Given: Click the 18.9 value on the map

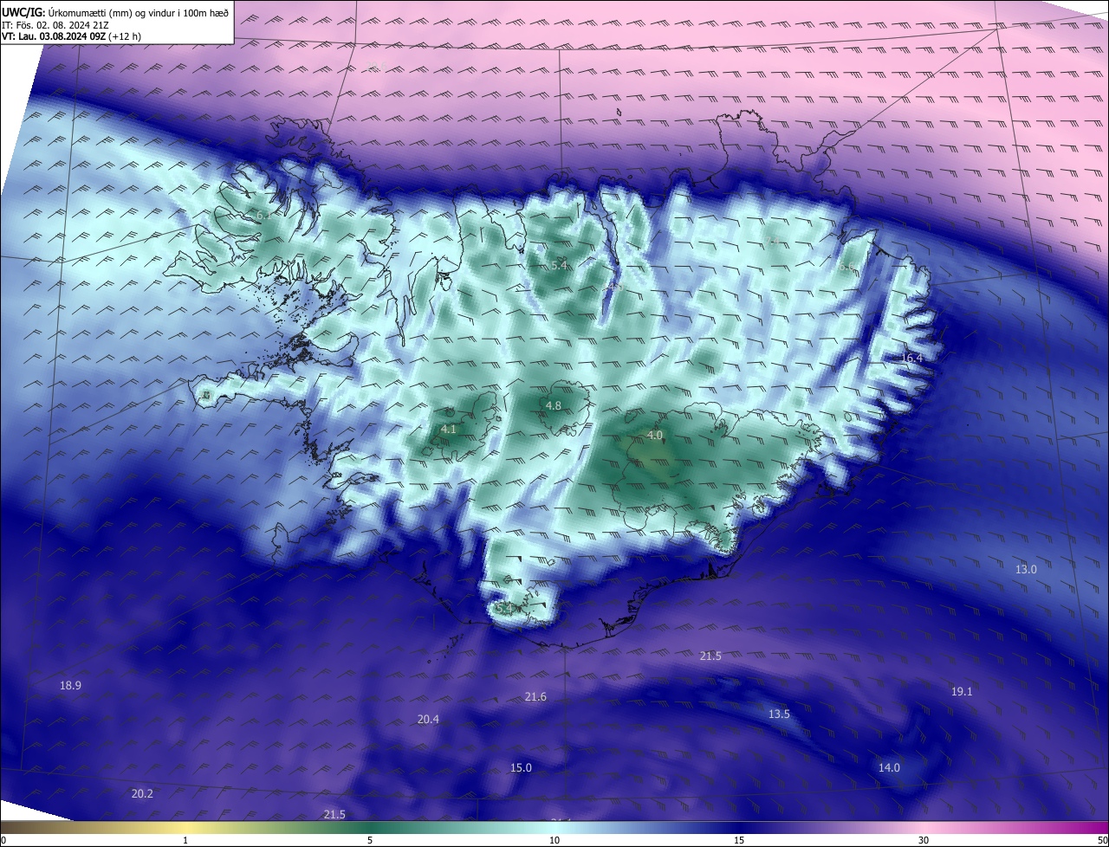Looking at the screenshot, I should point(70,686).
